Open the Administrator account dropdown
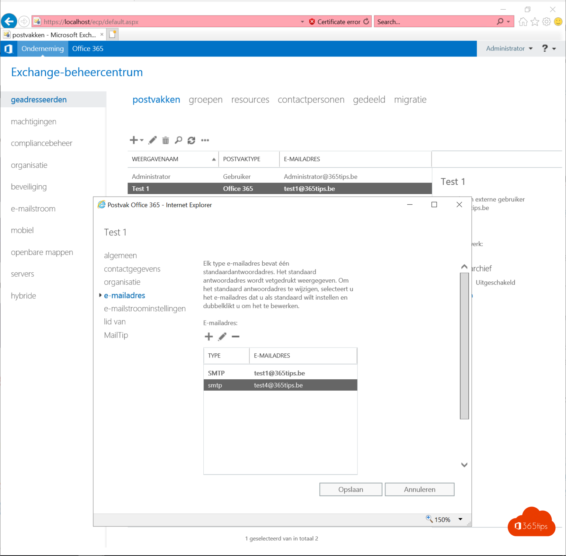Viewport: 566px width, 556px height. coord(509,48)
